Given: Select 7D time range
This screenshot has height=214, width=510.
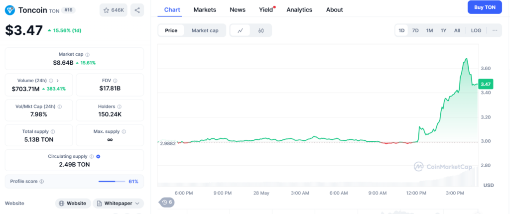Looking at the screenshot, I should tap(415, 30).
